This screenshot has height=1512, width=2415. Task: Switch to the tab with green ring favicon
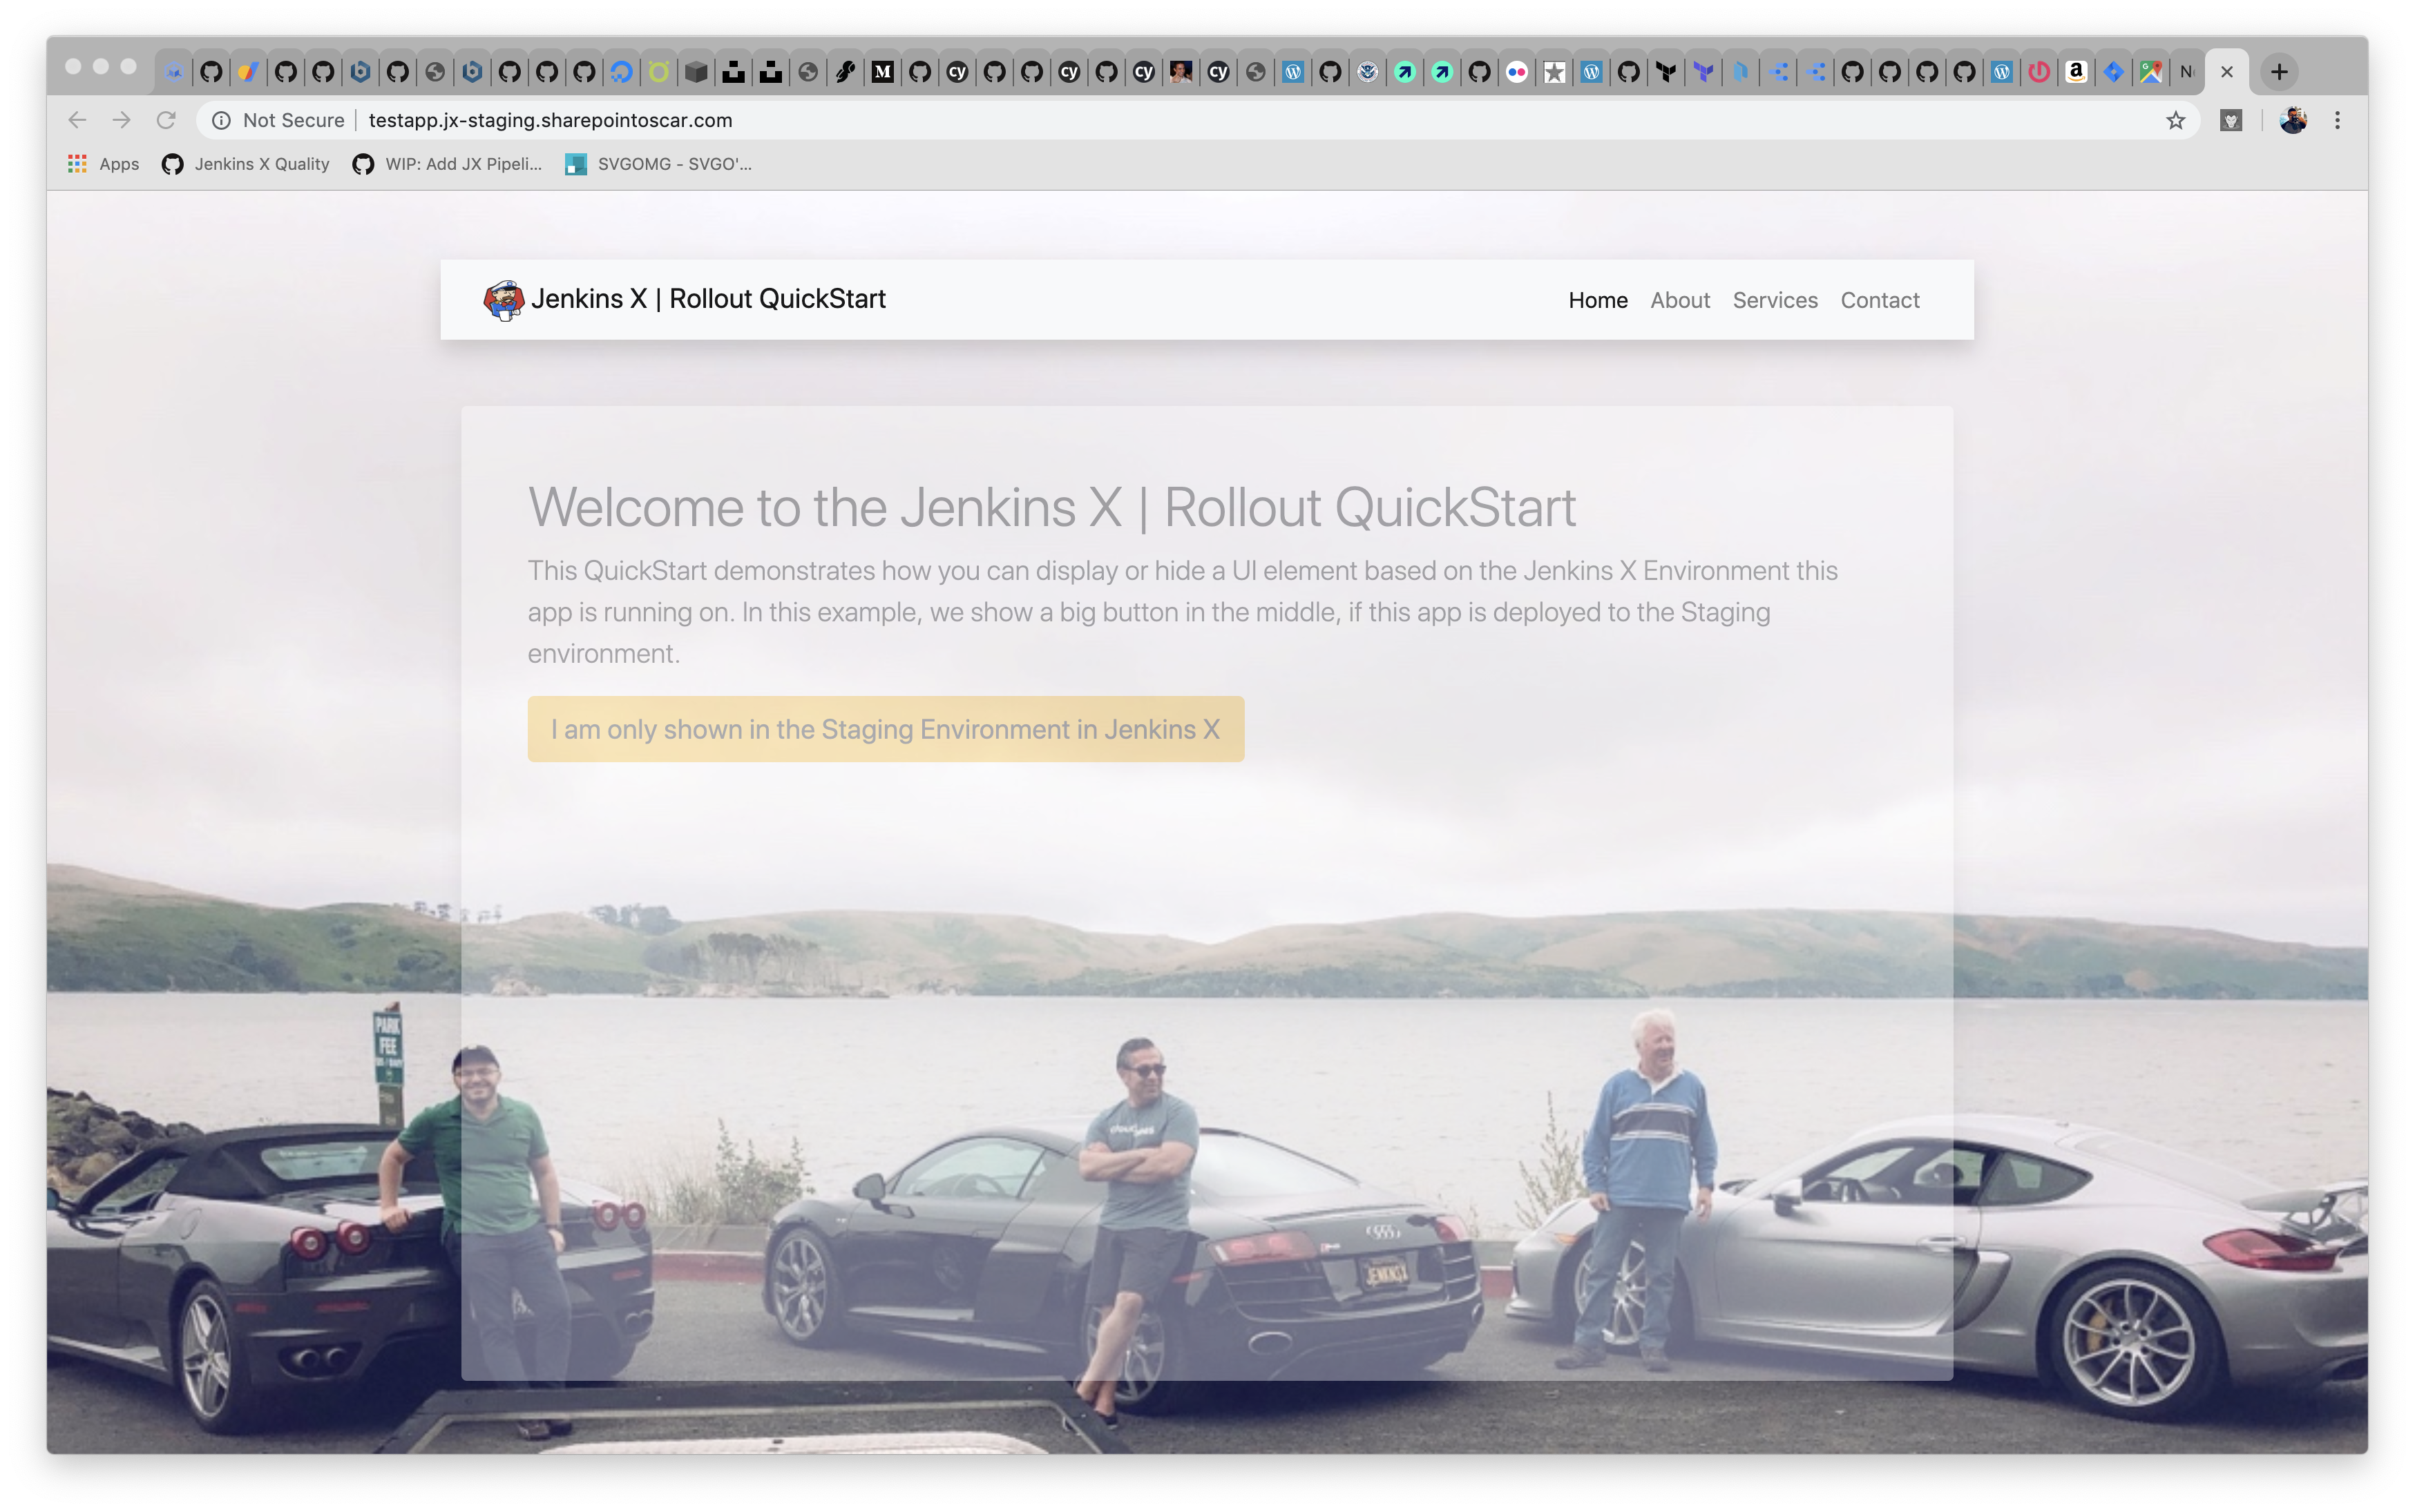658,72
